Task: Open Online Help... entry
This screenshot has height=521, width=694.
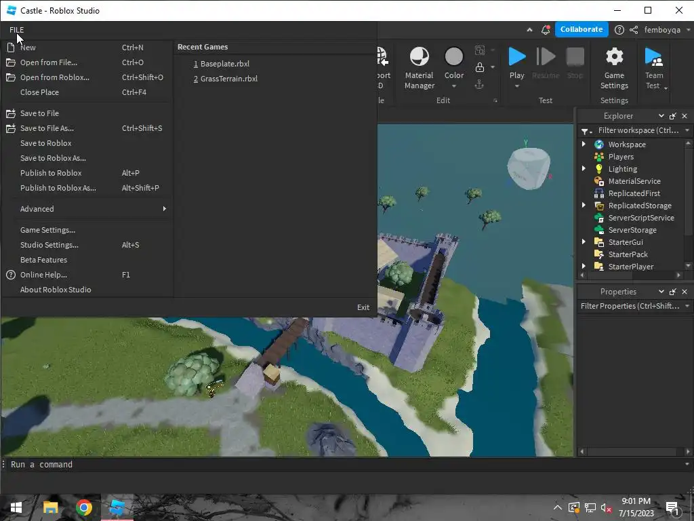Action: pos(87,275)
